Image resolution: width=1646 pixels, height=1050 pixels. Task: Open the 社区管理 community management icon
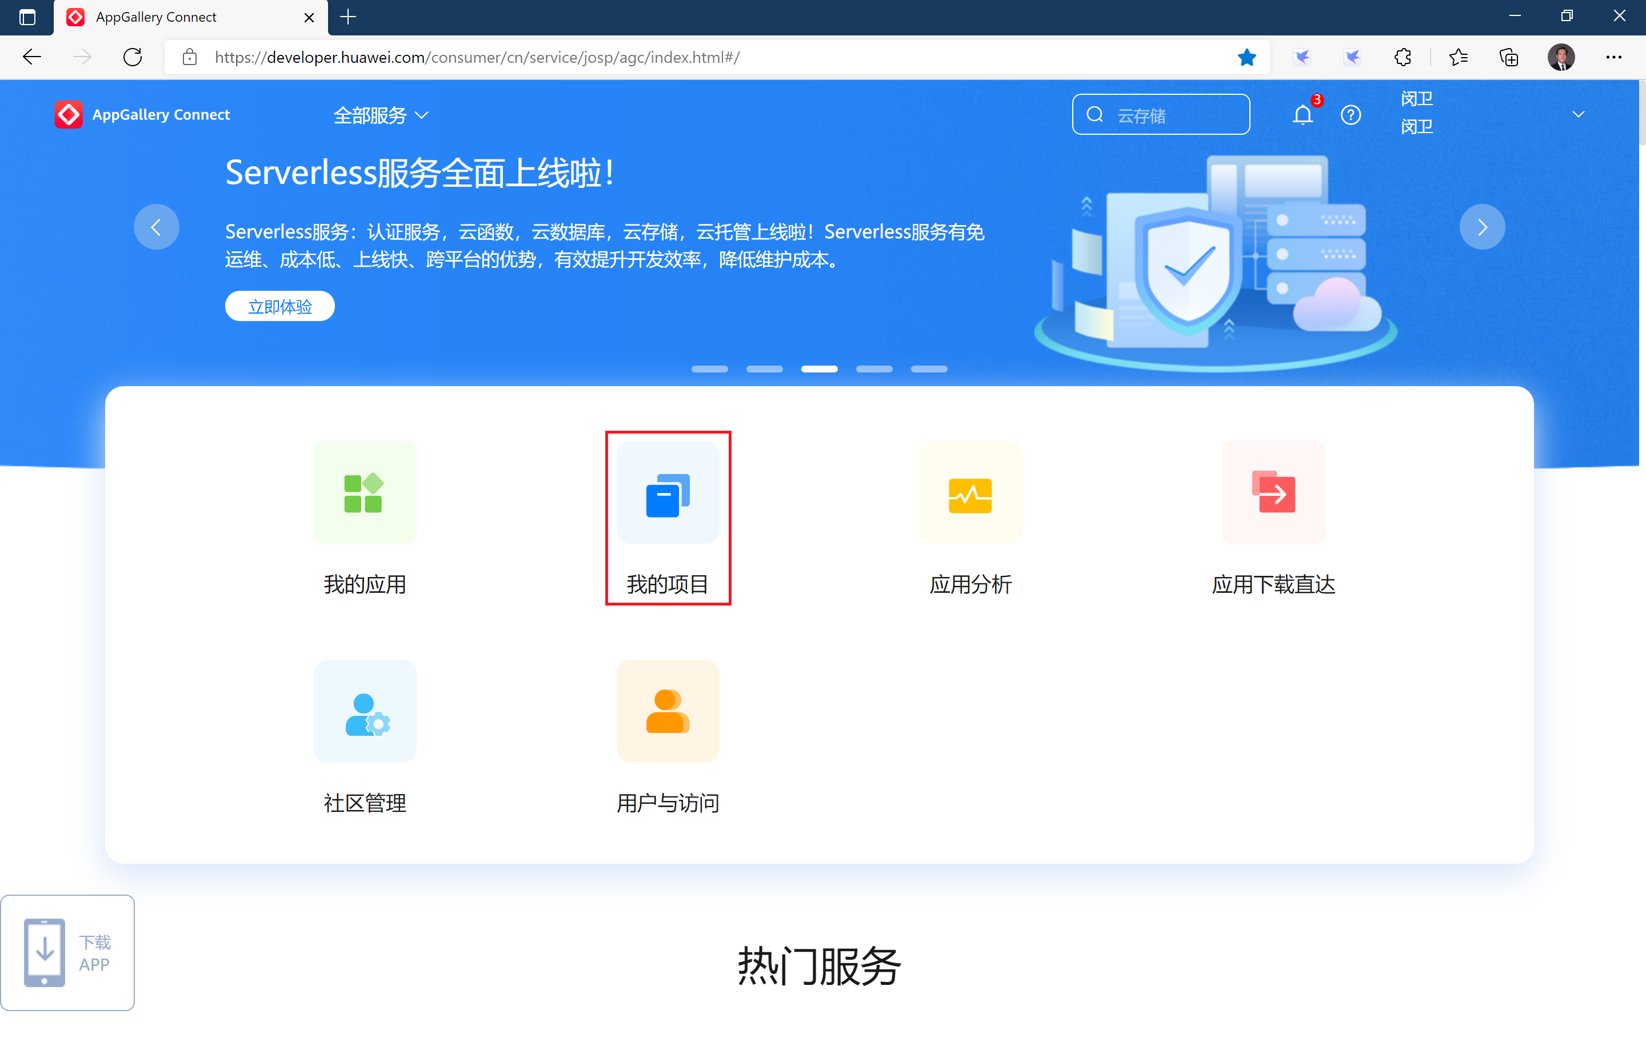point(364,711)
